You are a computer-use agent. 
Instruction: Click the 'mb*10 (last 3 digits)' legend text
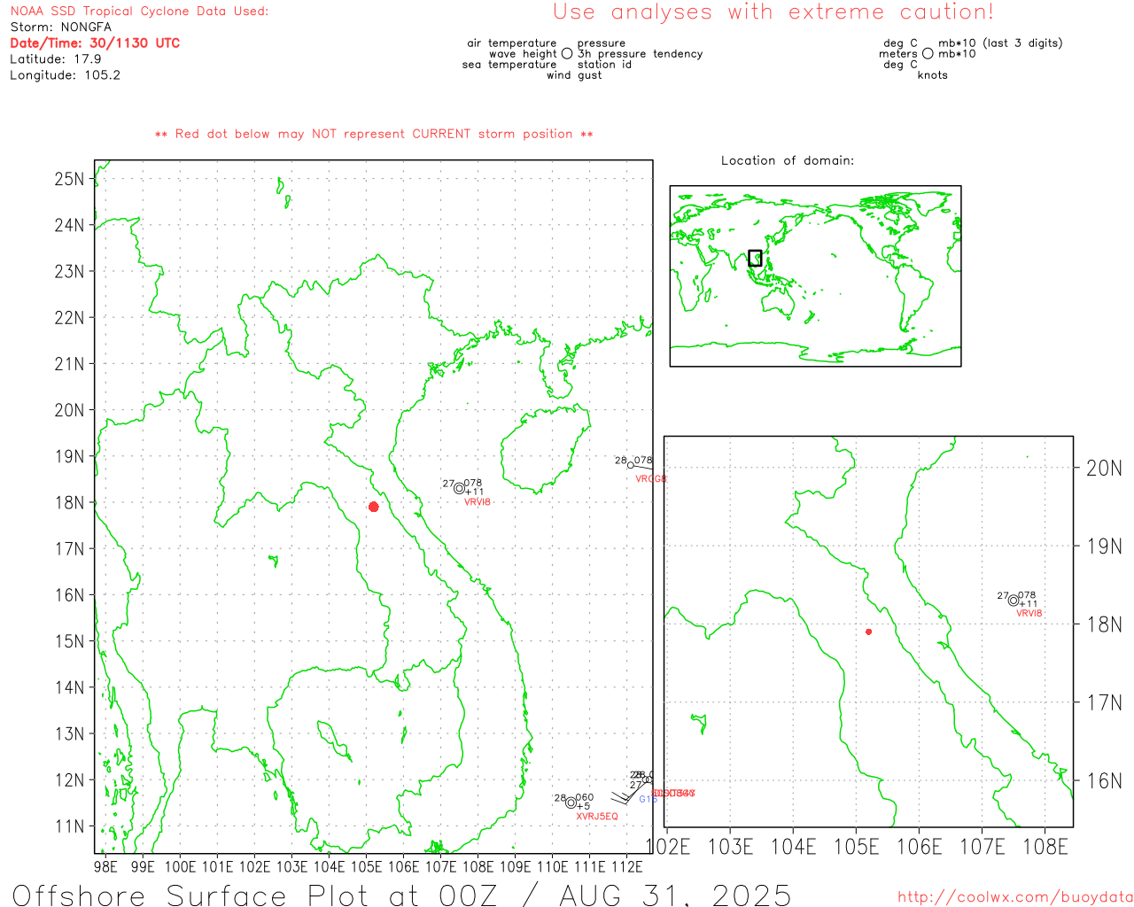click(1000, 43)
